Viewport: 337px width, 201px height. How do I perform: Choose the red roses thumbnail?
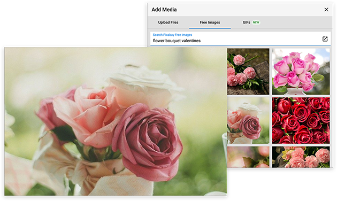[301, 120]
